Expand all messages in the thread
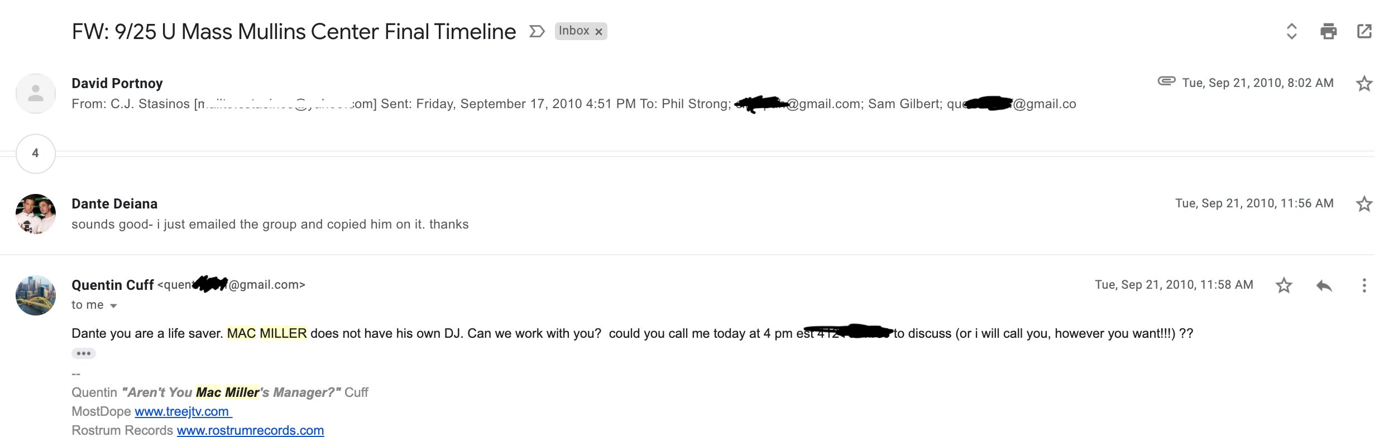 (x=1291, y=31)
